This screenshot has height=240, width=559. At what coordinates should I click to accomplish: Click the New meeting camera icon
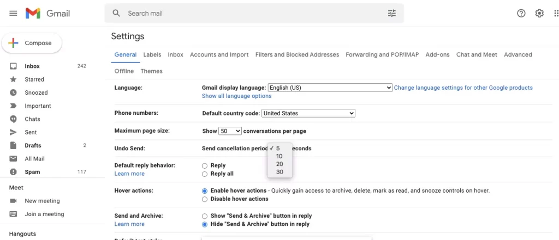tap(13, 201)
